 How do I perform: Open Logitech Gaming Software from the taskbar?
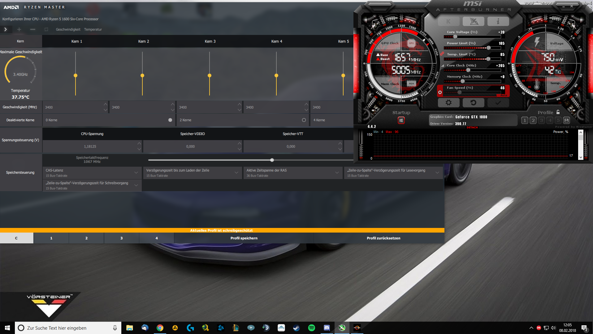(190, 328)
